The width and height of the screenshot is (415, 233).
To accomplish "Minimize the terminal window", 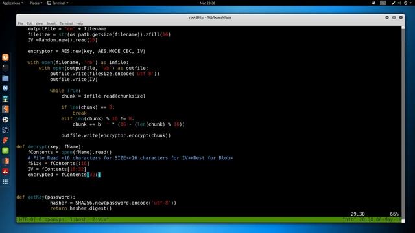I will [x=387, y=17].
